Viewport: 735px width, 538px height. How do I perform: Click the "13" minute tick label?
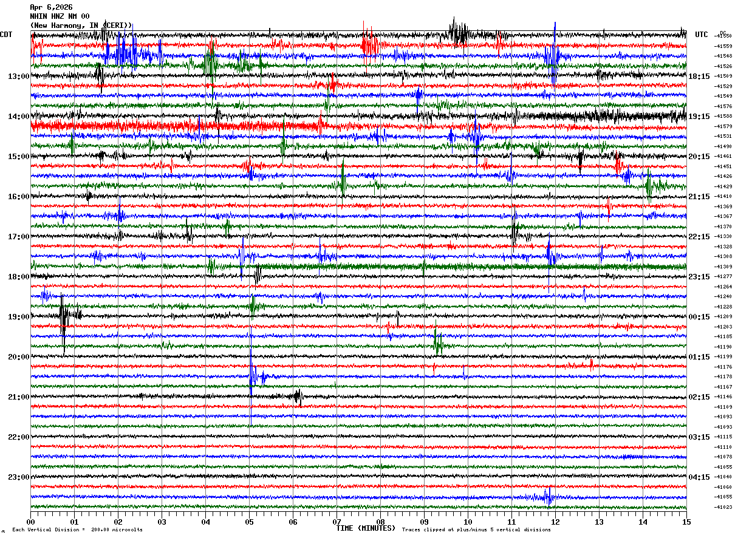[x=599, y=522]
